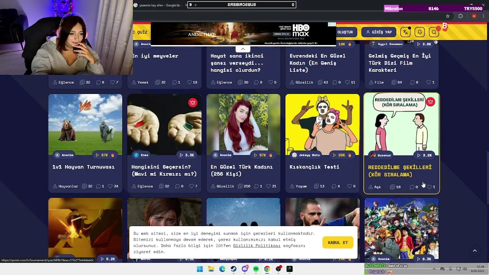The height and width of the screenshot is (275, 489).
Task: Click the scroll-to-top arrow button
Action: coord(474,251)
